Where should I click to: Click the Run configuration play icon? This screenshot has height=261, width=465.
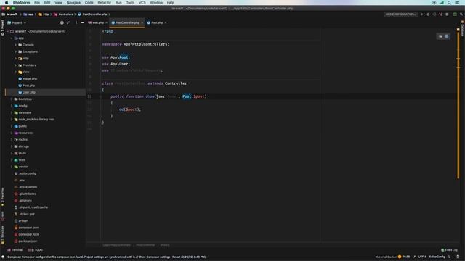pos(421,14)
